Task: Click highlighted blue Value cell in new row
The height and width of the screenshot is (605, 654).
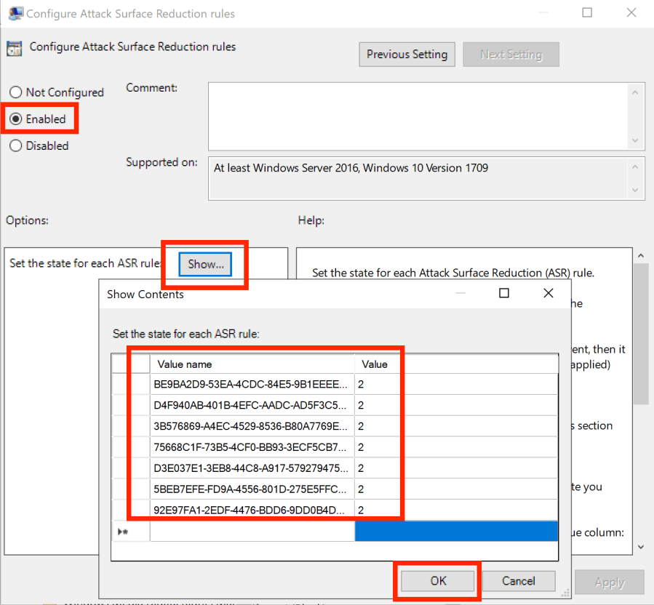Action: pyautogui.click(x=456, y=532)
